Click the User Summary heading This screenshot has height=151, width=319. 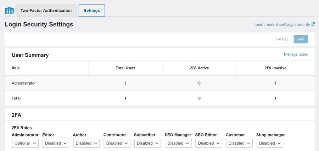[x=30, y=55]
